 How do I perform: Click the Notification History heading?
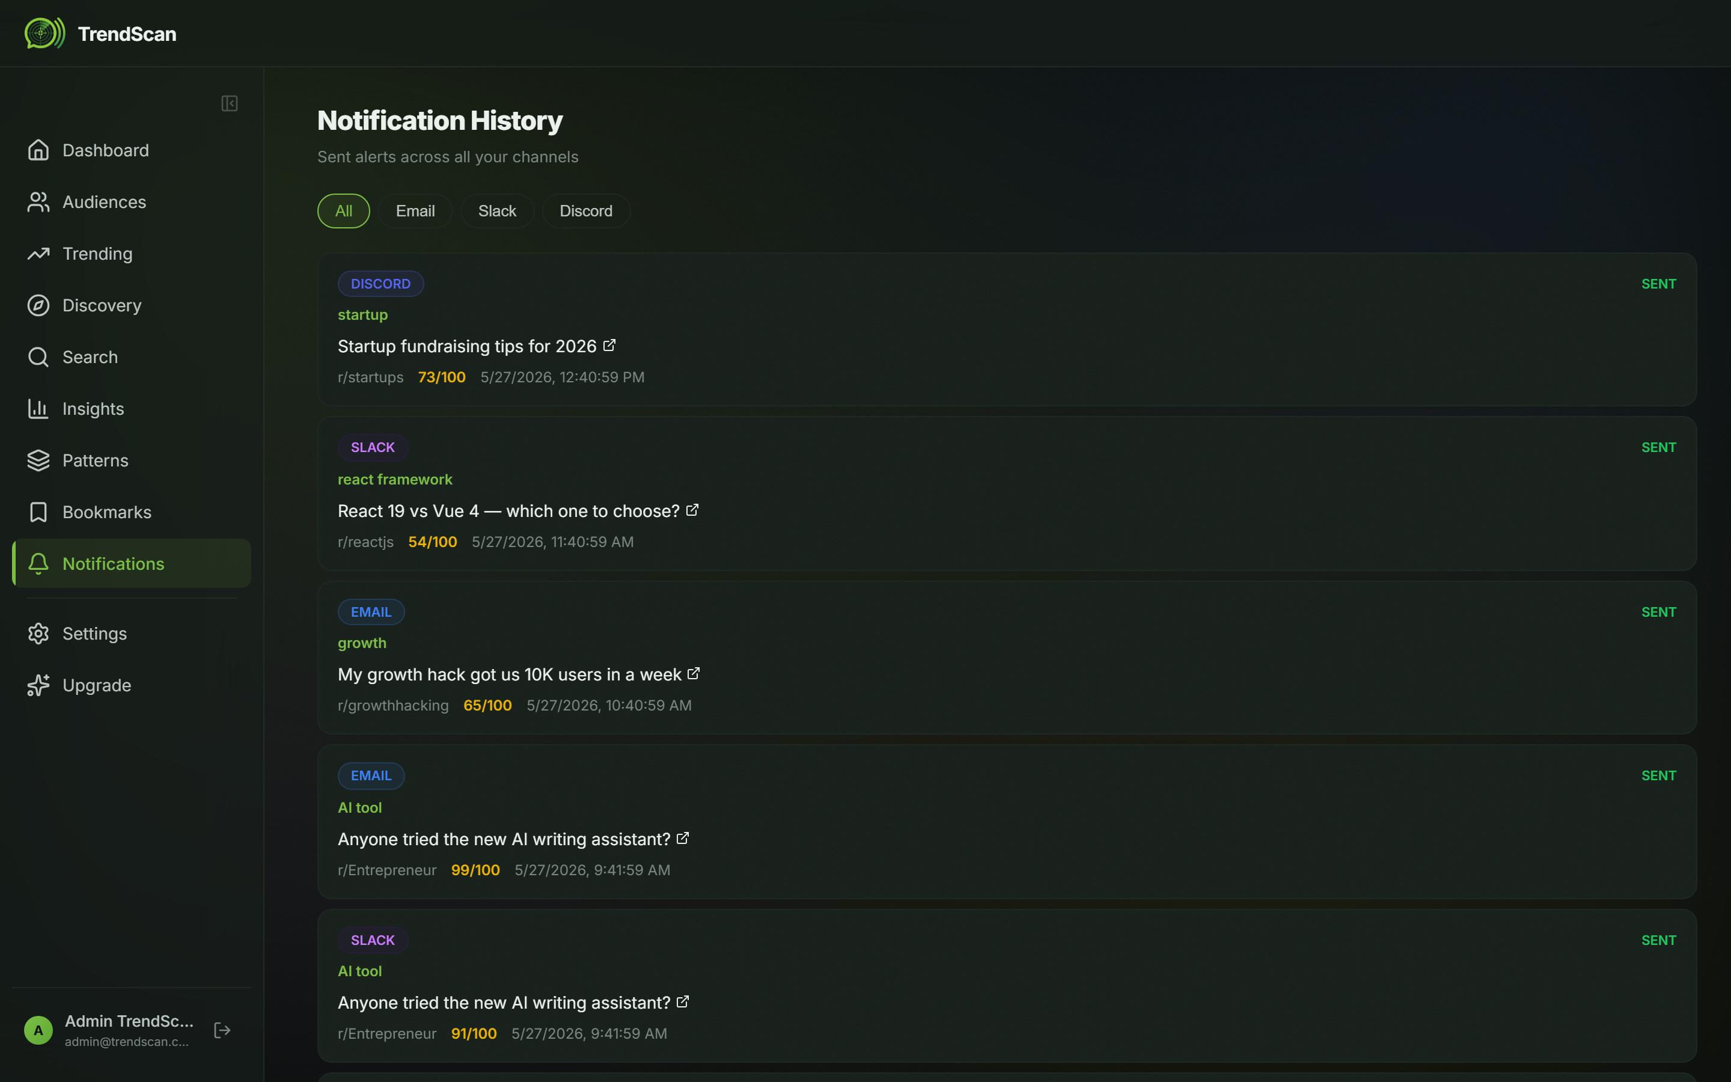click(x=440, y=120)
